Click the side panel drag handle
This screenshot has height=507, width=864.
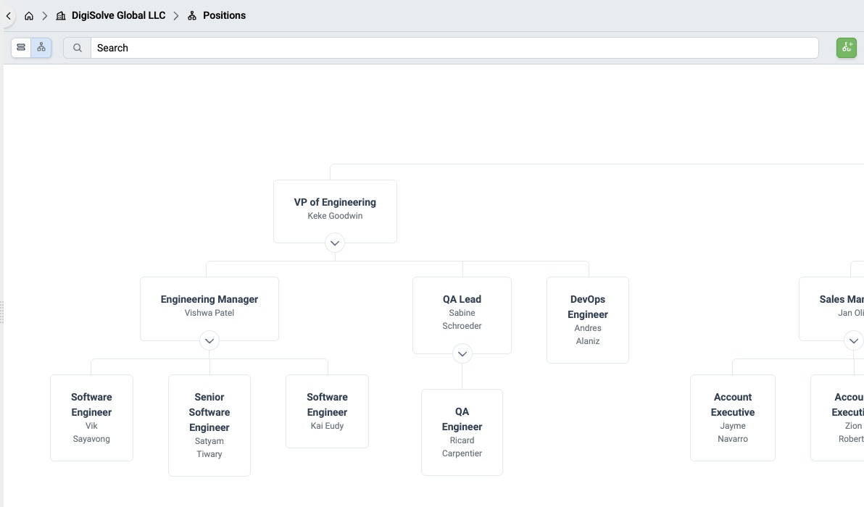[2, 312]
